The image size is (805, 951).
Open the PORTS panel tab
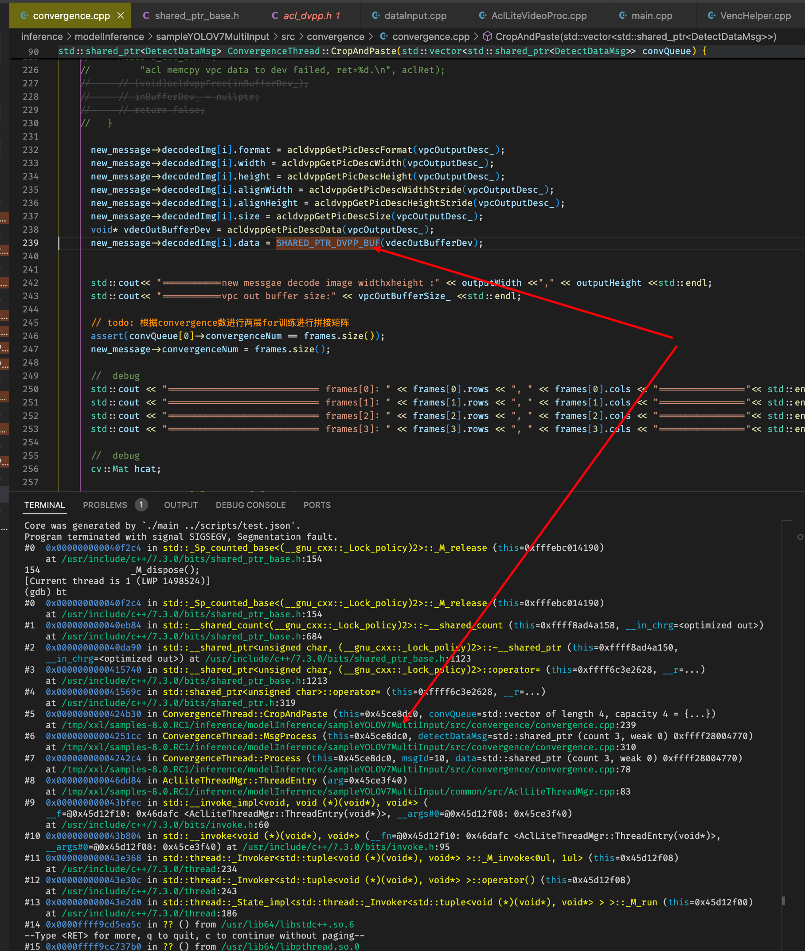click(317, 505)
